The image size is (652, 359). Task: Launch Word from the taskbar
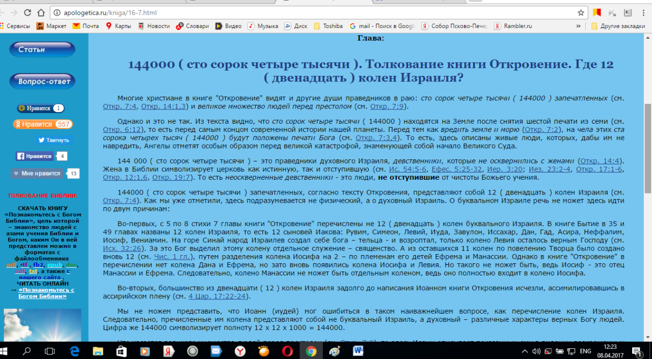point(358,351)
